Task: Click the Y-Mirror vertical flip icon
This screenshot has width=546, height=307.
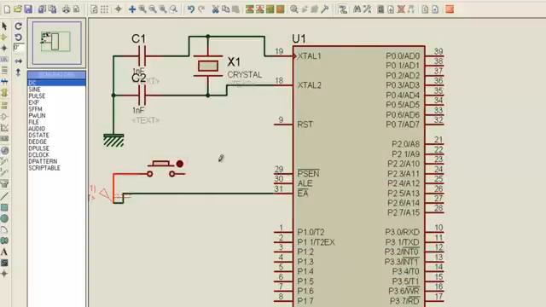Action: [x=19, y=72]
